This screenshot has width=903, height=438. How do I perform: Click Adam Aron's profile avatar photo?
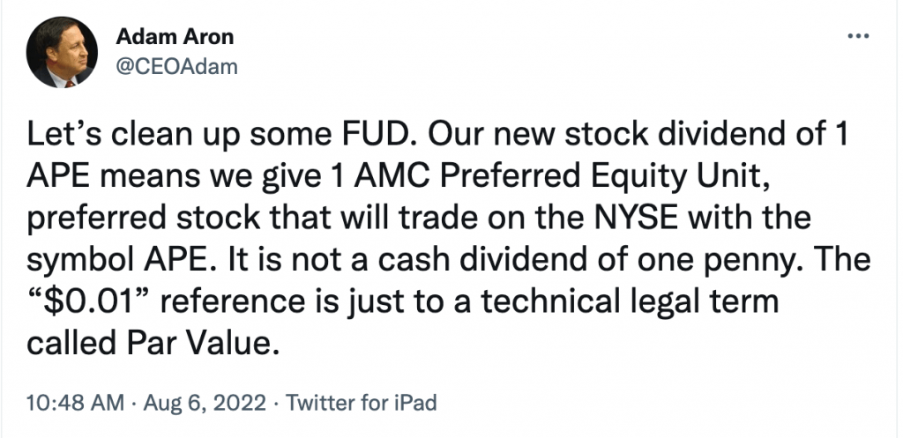[62, 52]
